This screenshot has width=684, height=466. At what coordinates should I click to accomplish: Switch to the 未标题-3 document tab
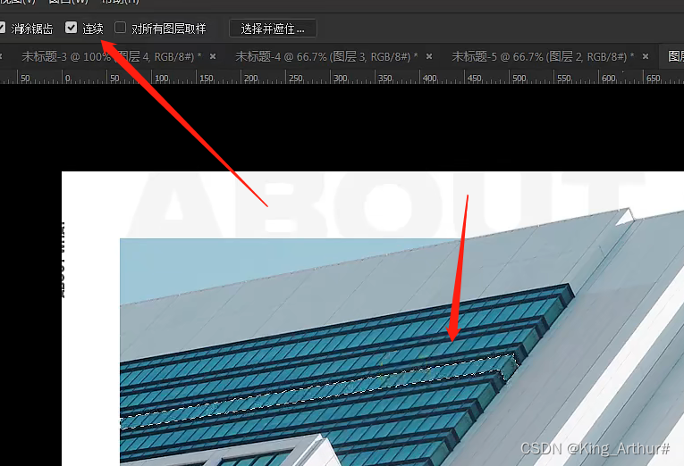[x=111, y=56]
